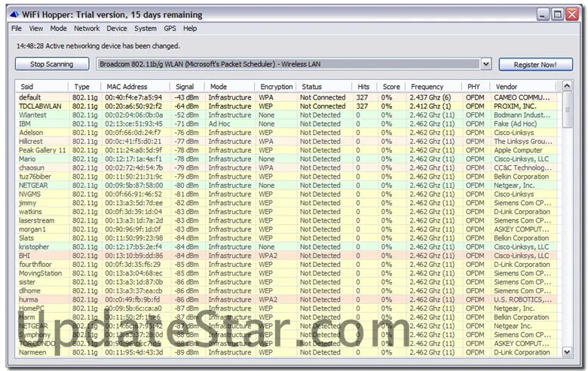Open the Mode menu

(59, 29)
